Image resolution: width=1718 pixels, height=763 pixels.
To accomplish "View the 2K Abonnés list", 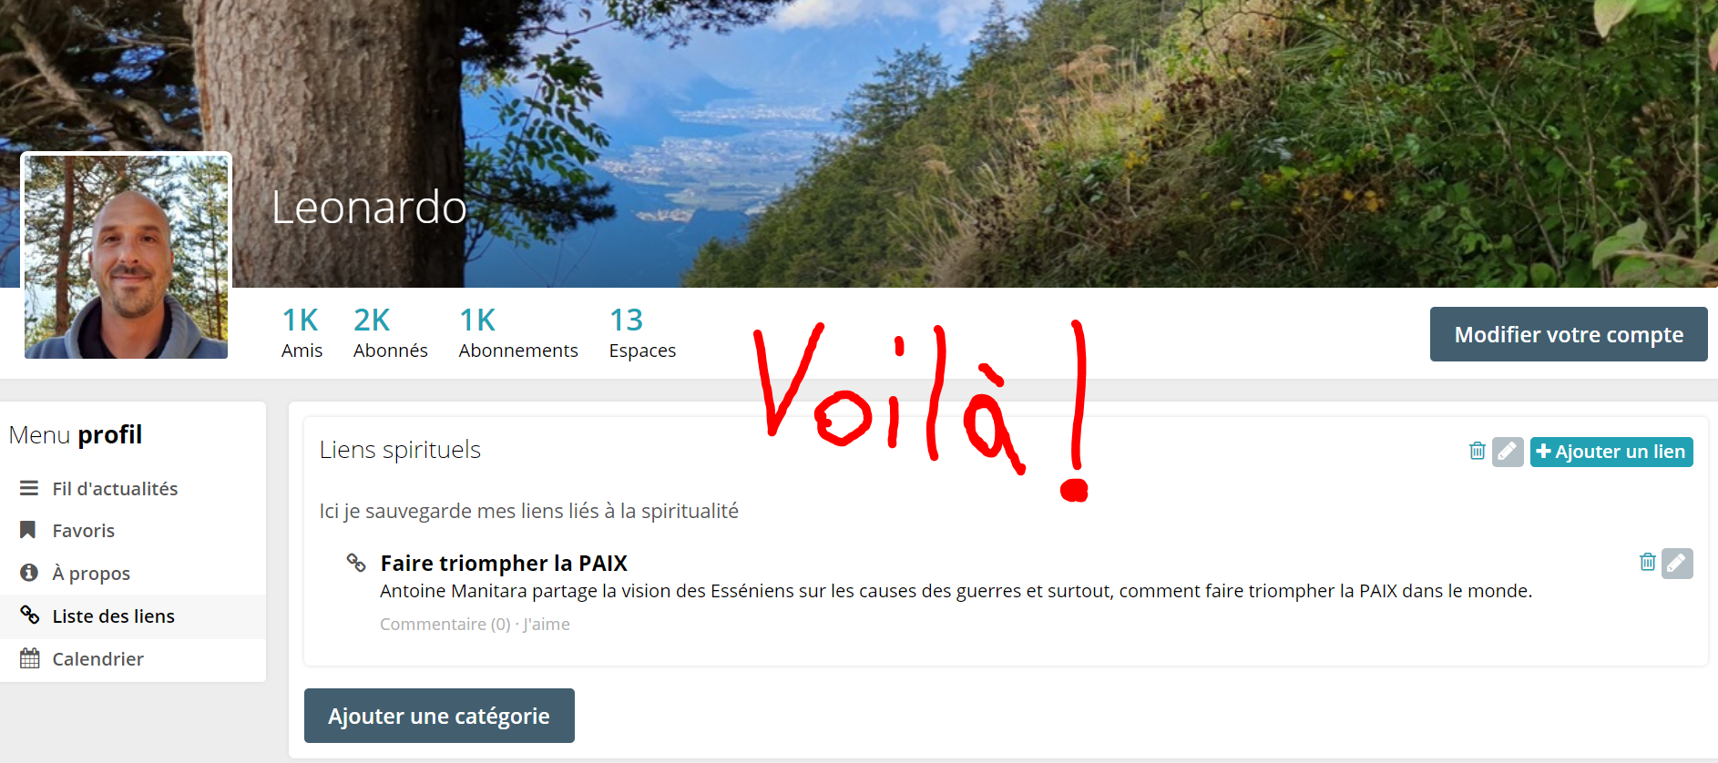I will click(x=390, y=332).
